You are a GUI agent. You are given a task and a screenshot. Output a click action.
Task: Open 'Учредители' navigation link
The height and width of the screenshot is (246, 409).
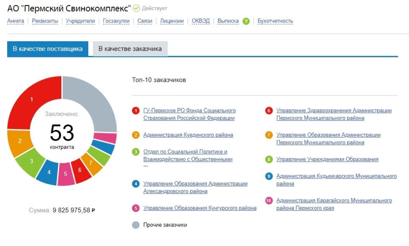click(x=80, y=21)
